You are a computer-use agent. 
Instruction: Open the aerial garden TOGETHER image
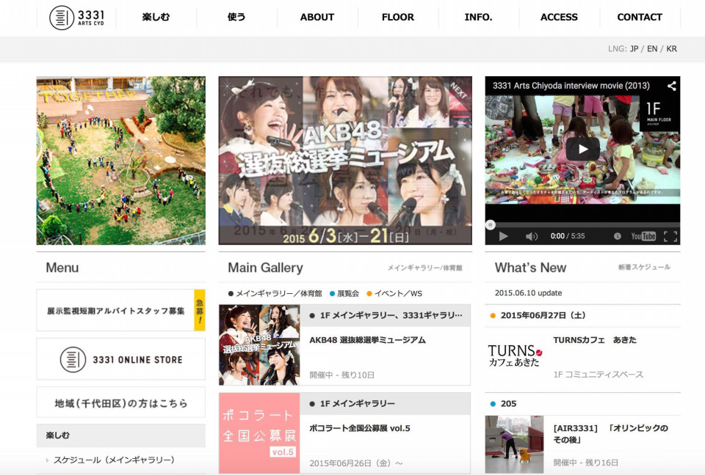click(121, 161)
